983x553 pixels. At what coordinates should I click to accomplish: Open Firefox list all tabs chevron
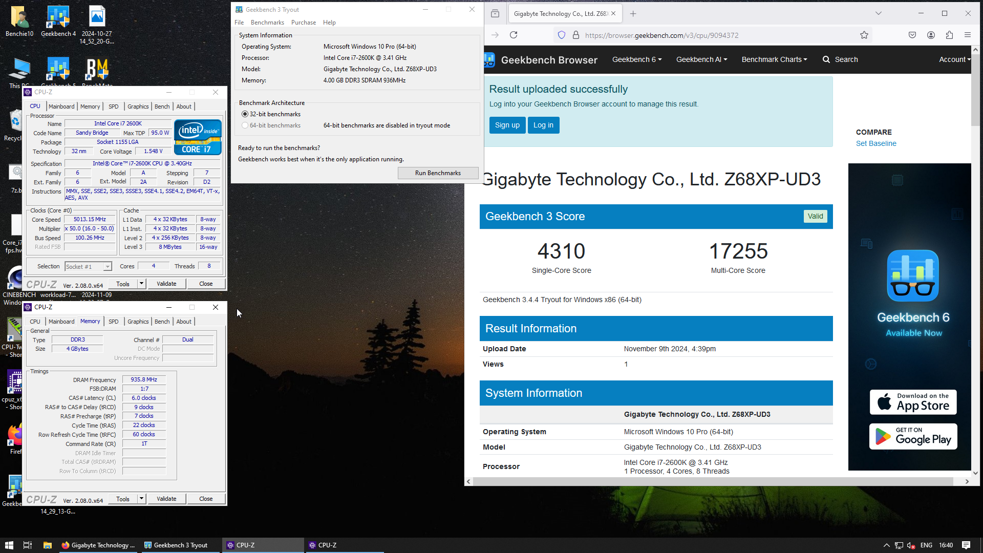click(x=878, y=14)
